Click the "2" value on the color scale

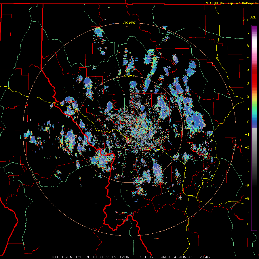pos(248,96)
